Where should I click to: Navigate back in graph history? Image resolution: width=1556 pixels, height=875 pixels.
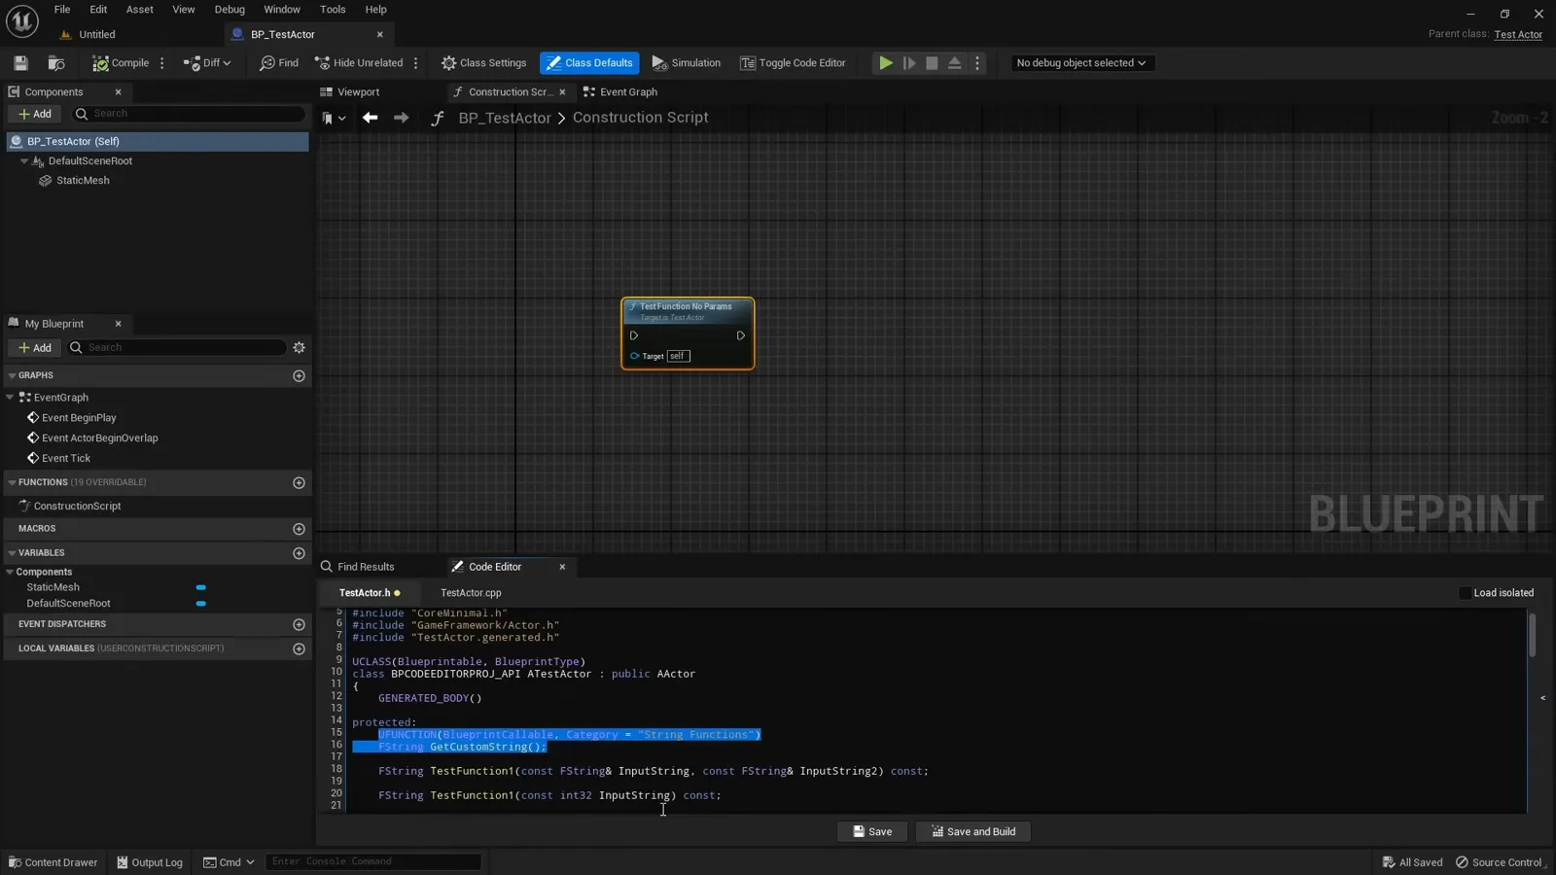click(370, 118)
